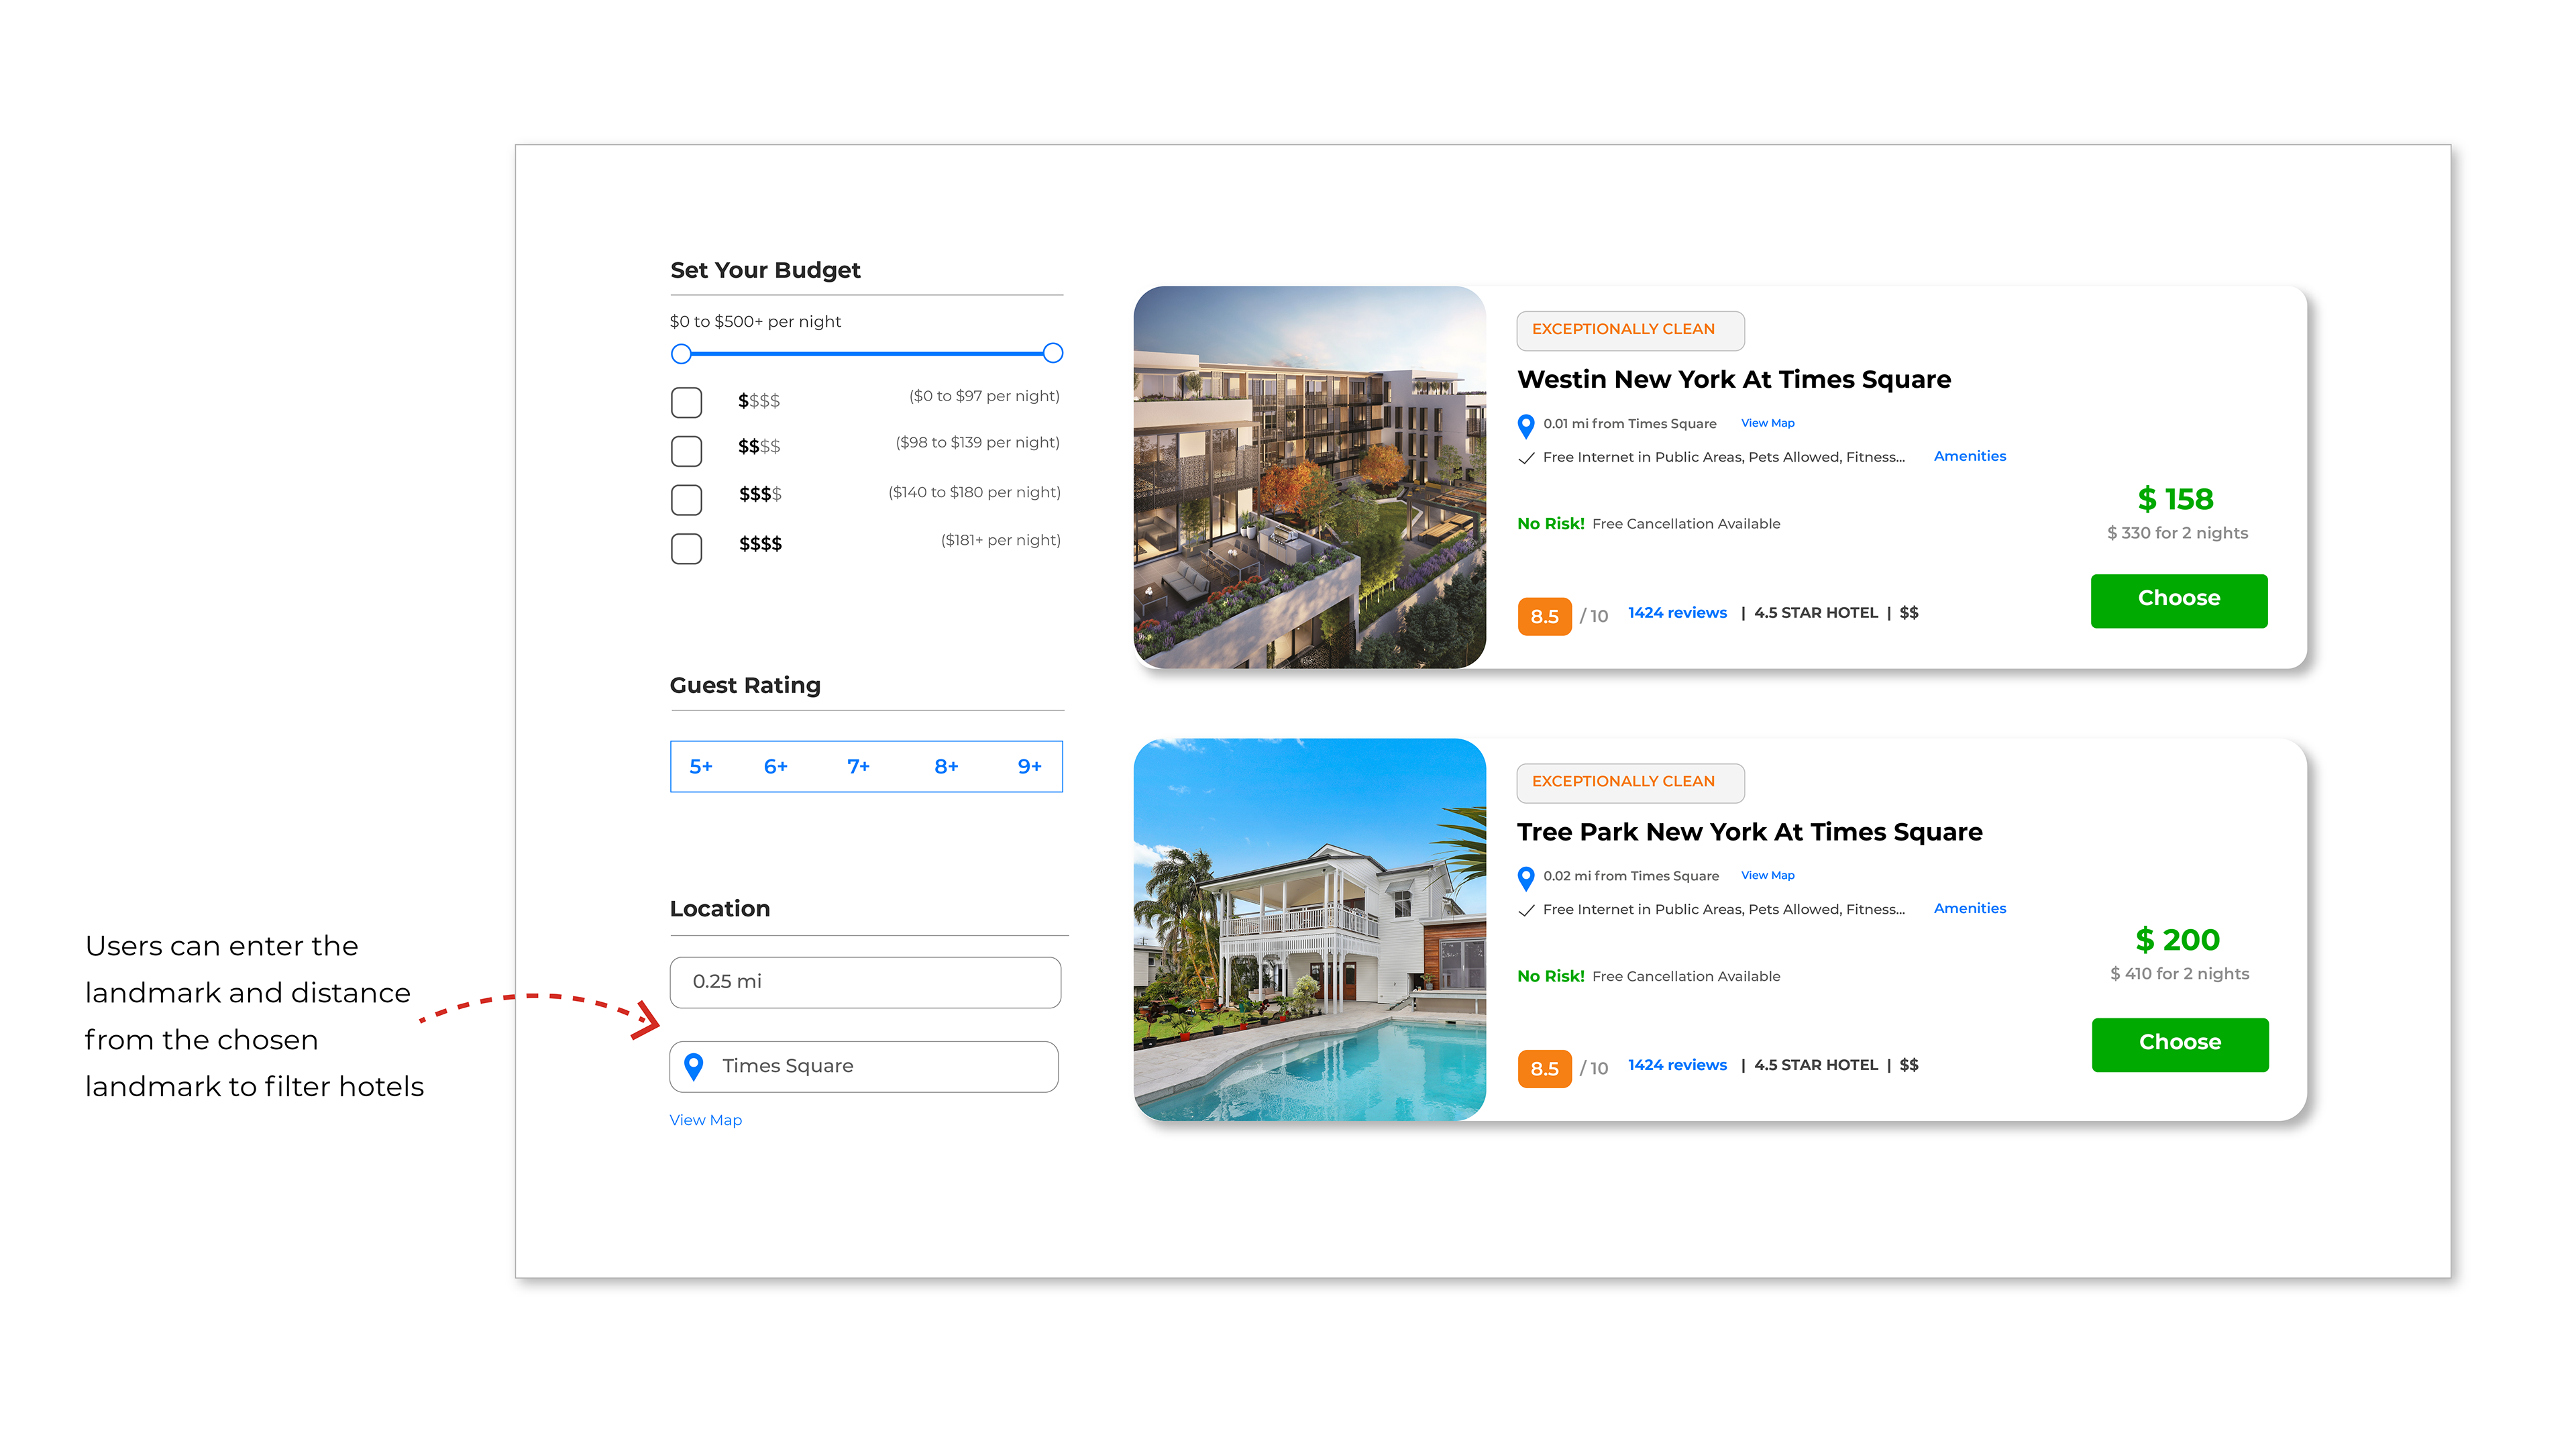Click the Guest Rating heading
This screenshot has width=2576, height=1439.
pos(745,686)
